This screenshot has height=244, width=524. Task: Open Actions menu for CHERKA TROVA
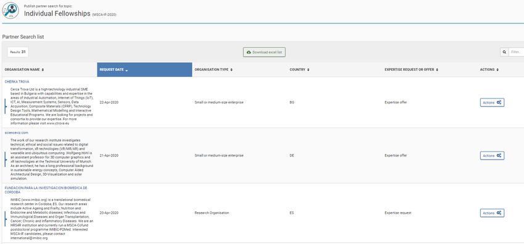tap(492, 102)
